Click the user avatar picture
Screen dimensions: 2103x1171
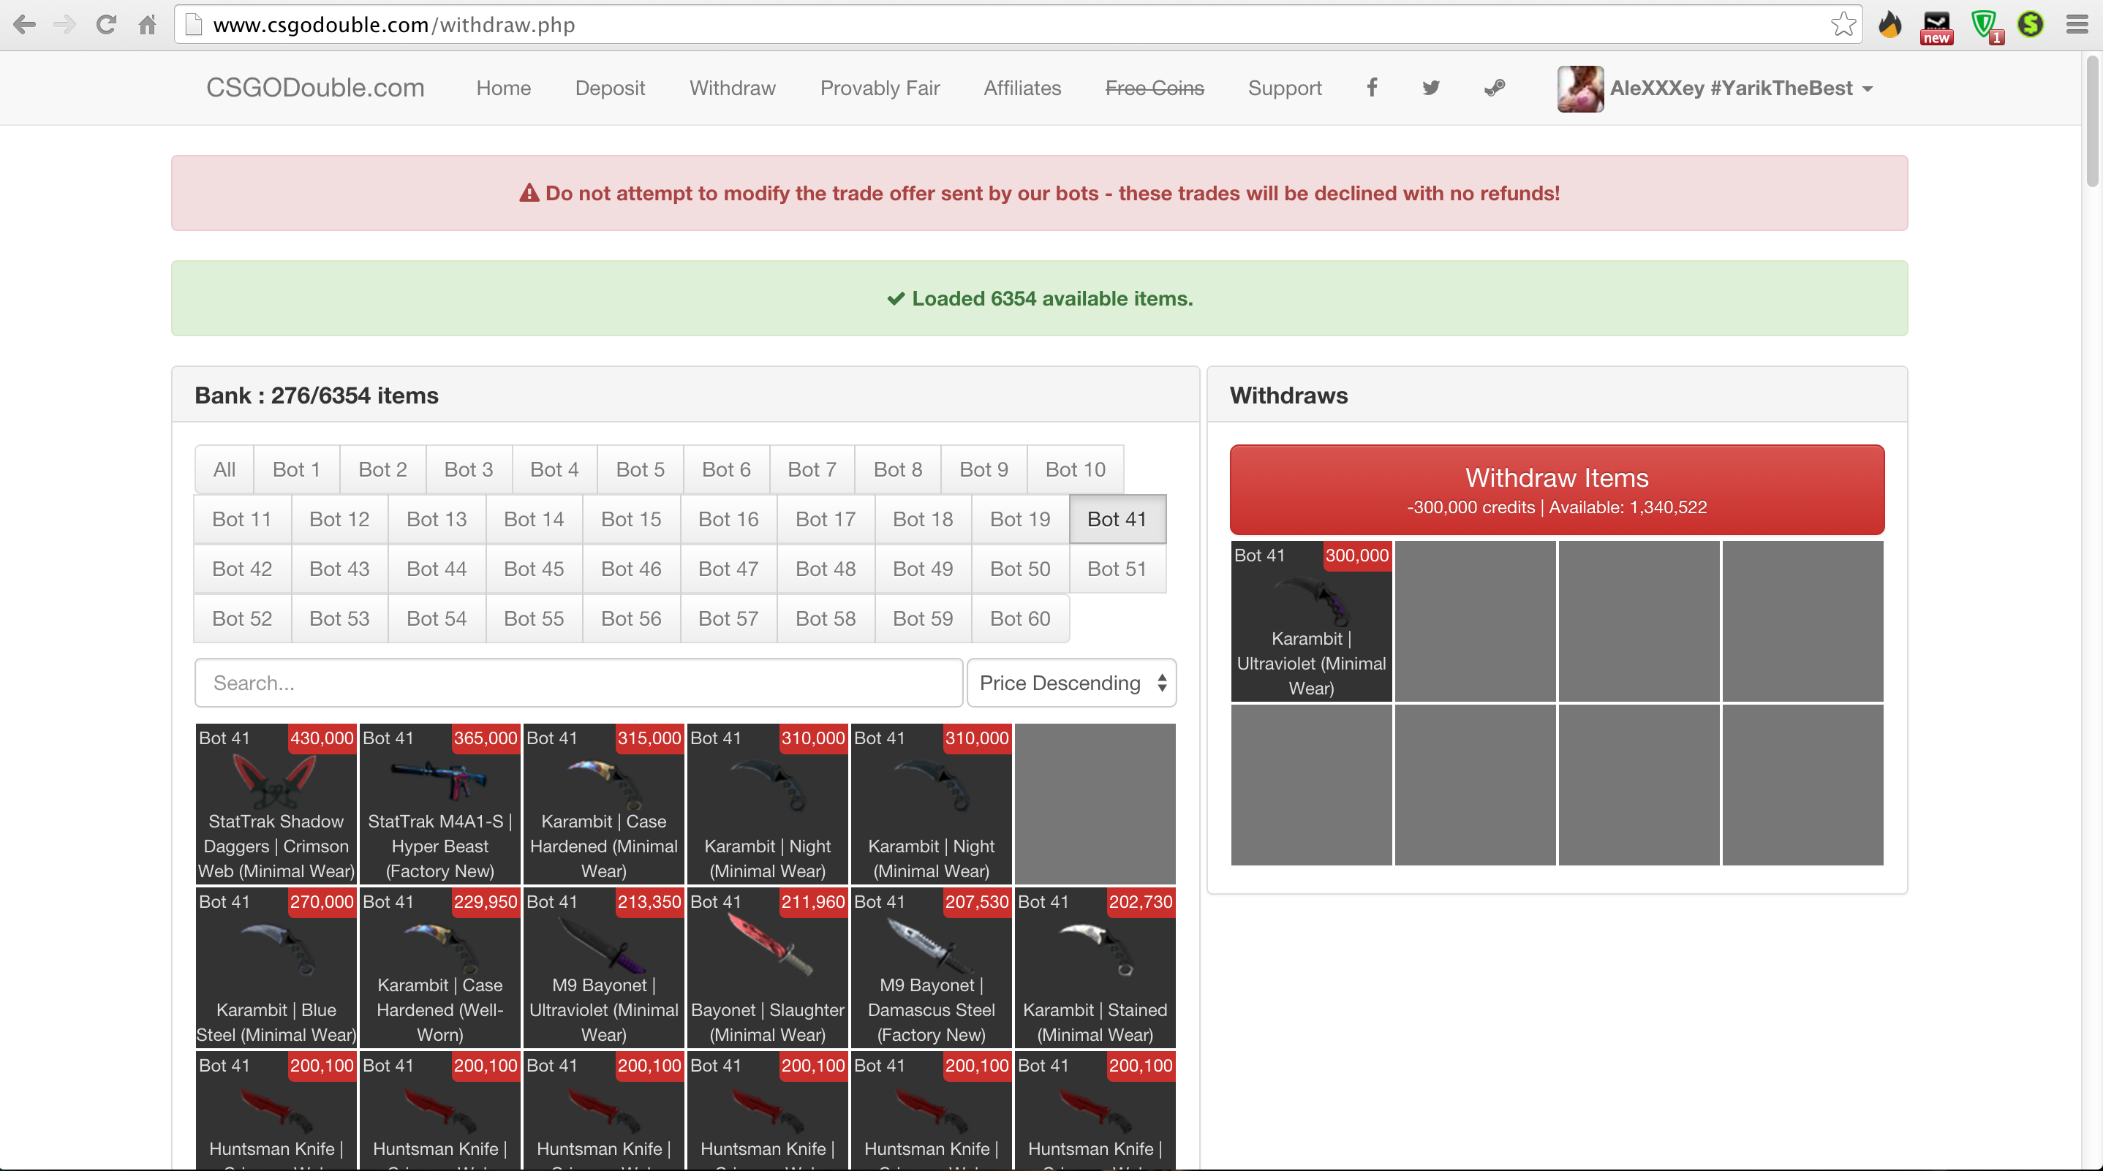1579,88
